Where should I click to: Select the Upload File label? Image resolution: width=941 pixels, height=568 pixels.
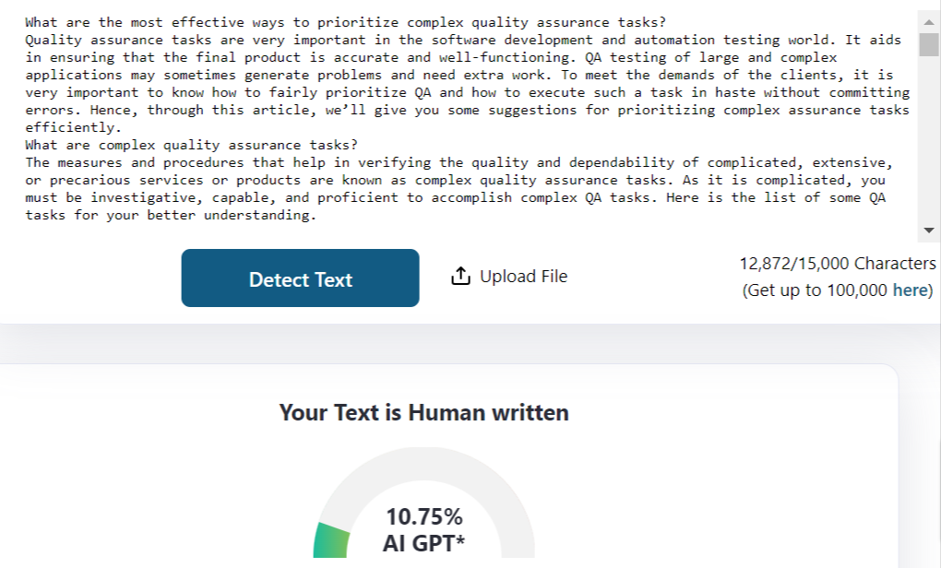(x=523, y=277)
